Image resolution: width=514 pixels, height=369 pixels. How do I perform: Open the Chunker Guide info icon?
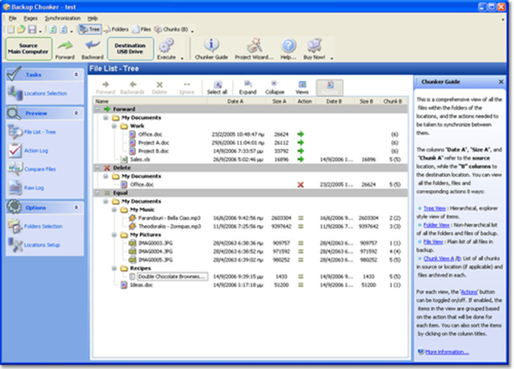[213, 44]
